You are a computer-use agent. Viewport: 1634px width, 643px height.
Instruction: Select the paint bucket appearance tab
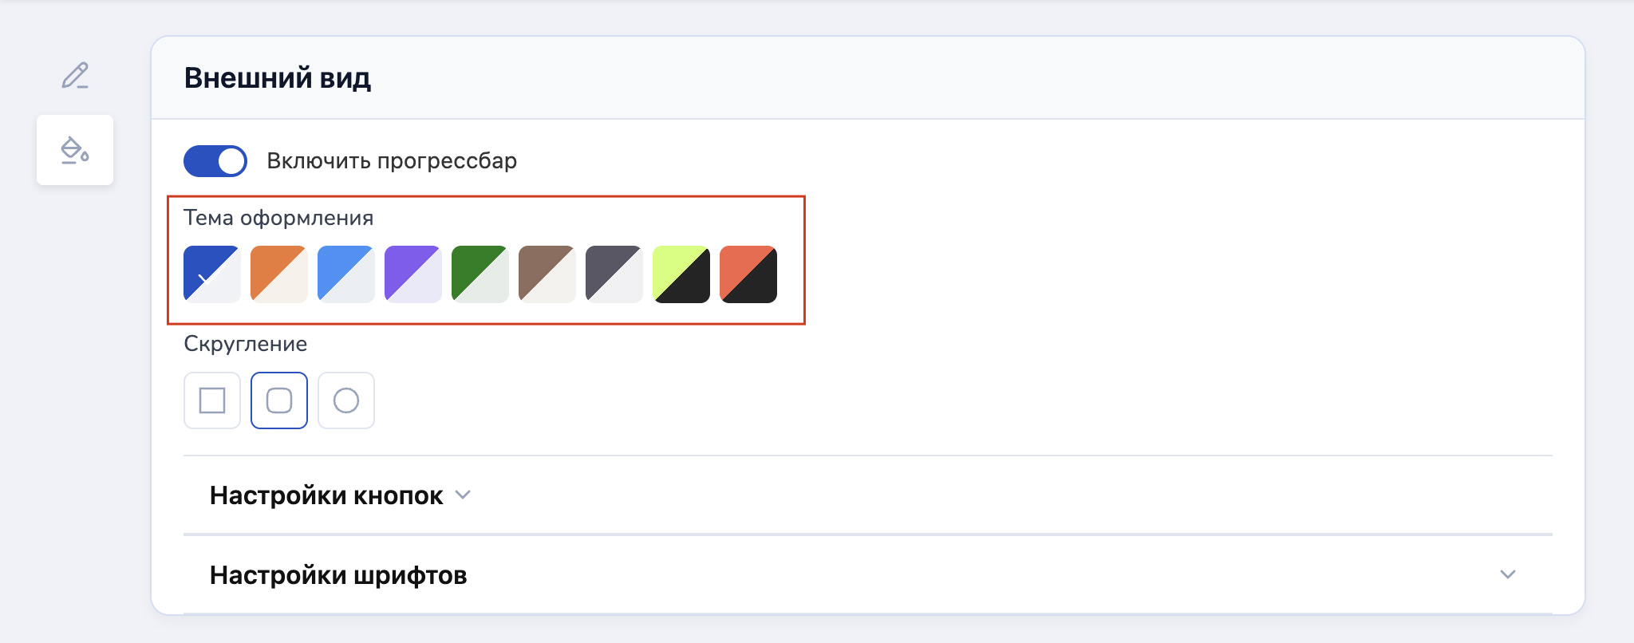point(75,150)
